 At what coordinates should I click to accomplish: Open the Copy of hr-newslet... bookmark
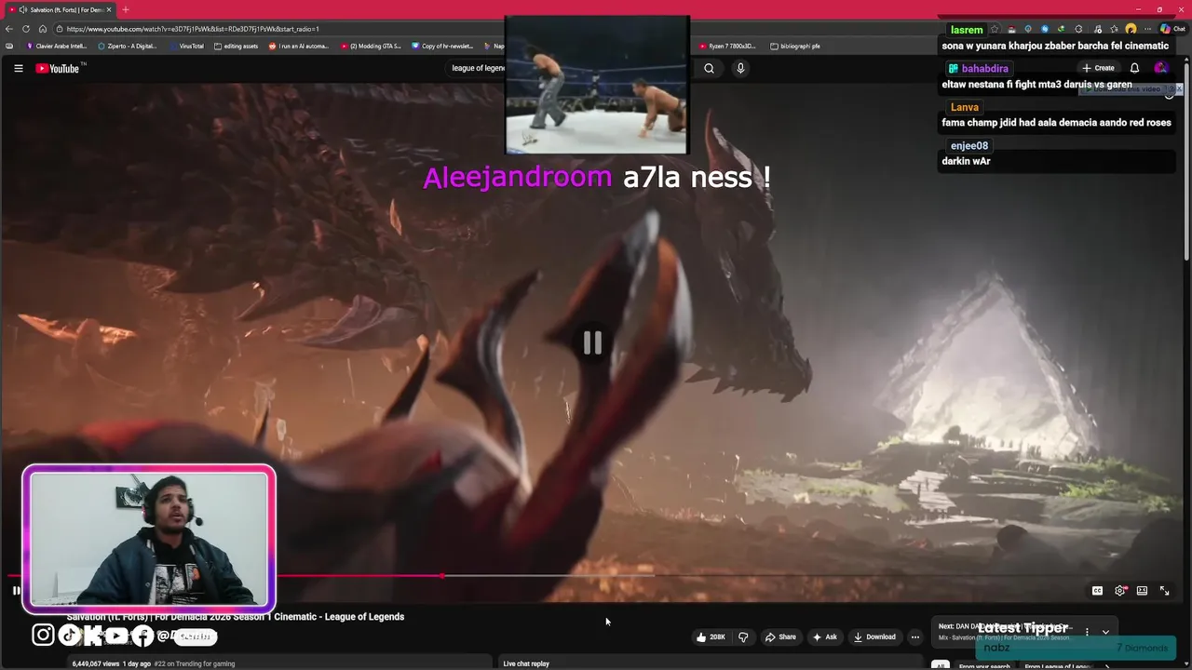click(442, 46)
